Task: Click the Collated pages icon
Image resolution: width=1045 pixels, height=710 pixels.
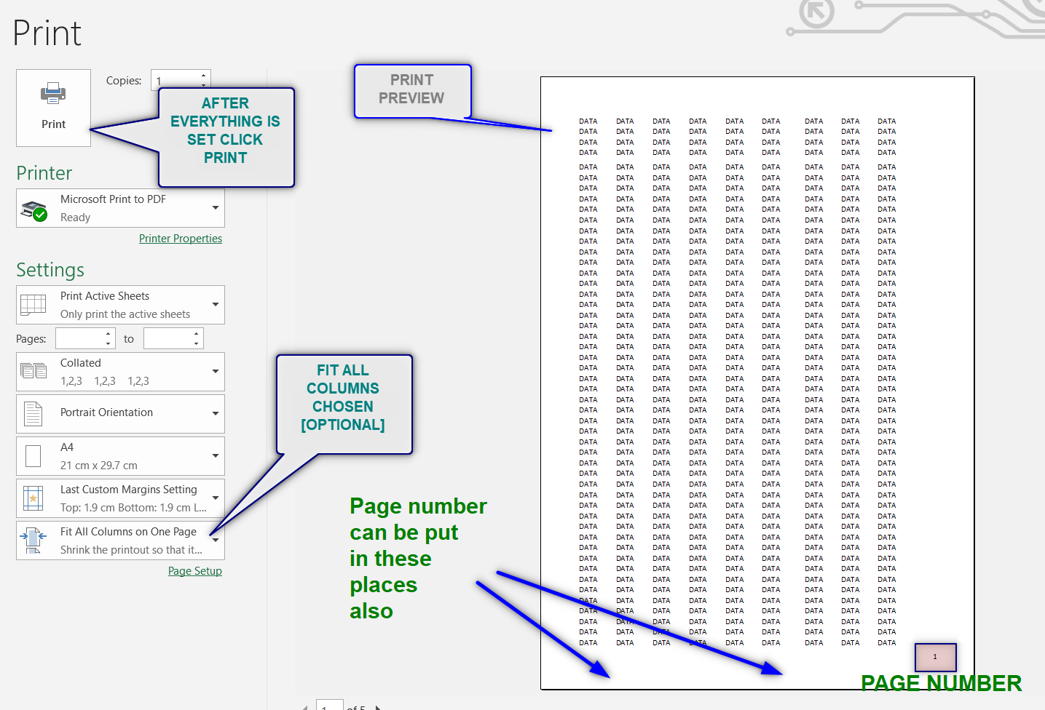Action: (x=33, y=371)
